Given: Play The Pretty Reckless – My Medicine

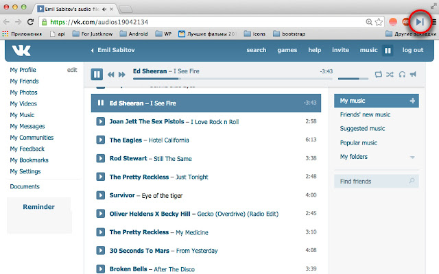Looking at the screenshot, I should pos(101,232).
